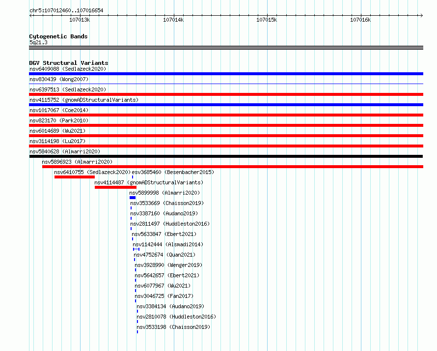Open the nsv6397513 (Sedlazeck2020) variant label

pyautogui.click(x=68, y=89)
